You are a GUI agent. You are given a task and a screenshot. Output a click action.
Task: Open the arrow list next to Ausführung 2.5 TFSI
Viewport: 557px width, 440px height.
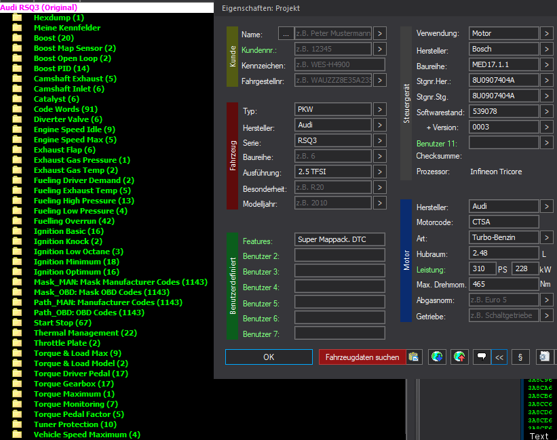pos(380,172)
